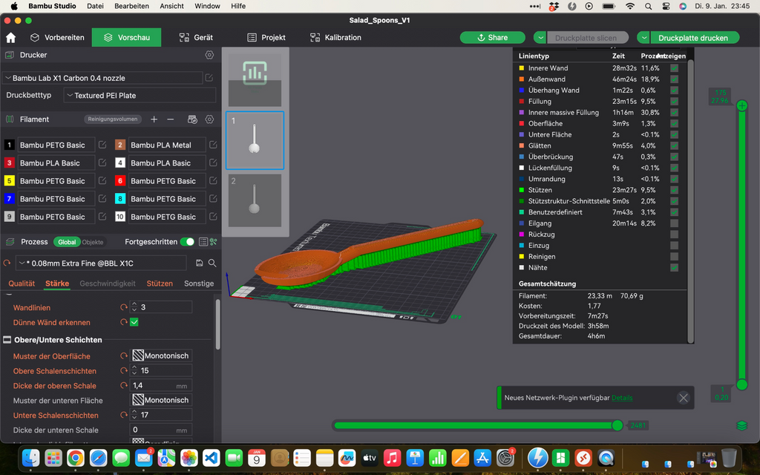The image size is (760, 475).
Task: Open Reinigungsvolumen button
Action: click(x=113, y=119)
